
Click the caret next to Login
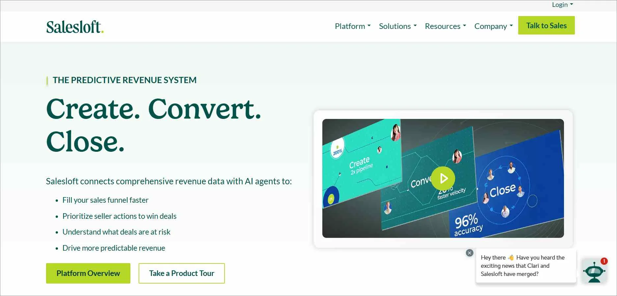click(x=572, y=5)
